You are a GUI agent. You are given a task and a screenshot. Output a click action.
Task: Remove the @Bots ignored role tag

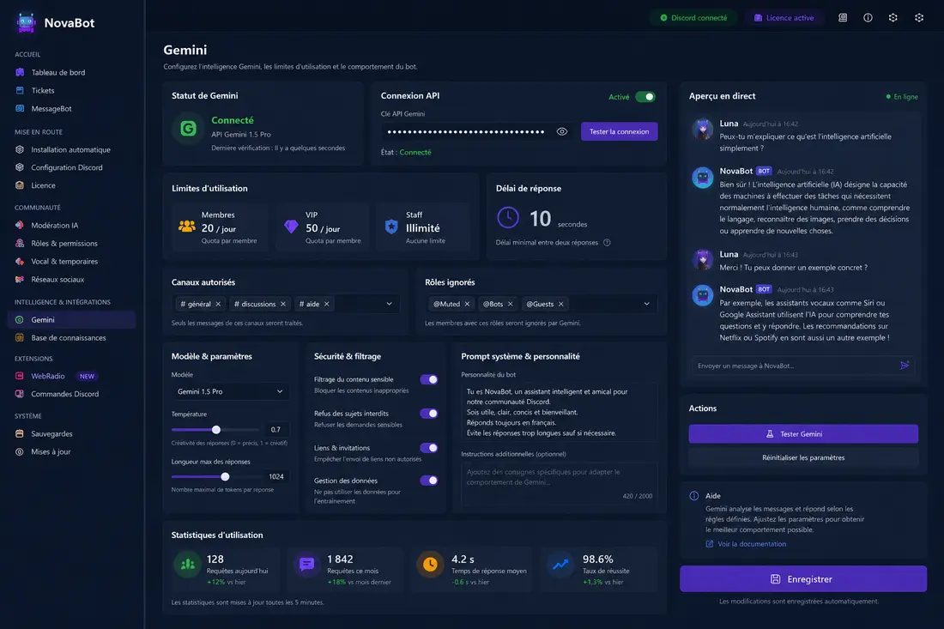click(x=510, y=304)
